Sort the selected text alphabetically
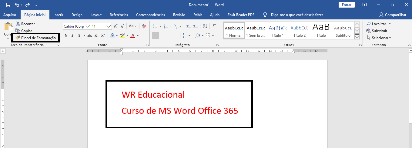This screenshot has width=412, height=148. point(205,26)
